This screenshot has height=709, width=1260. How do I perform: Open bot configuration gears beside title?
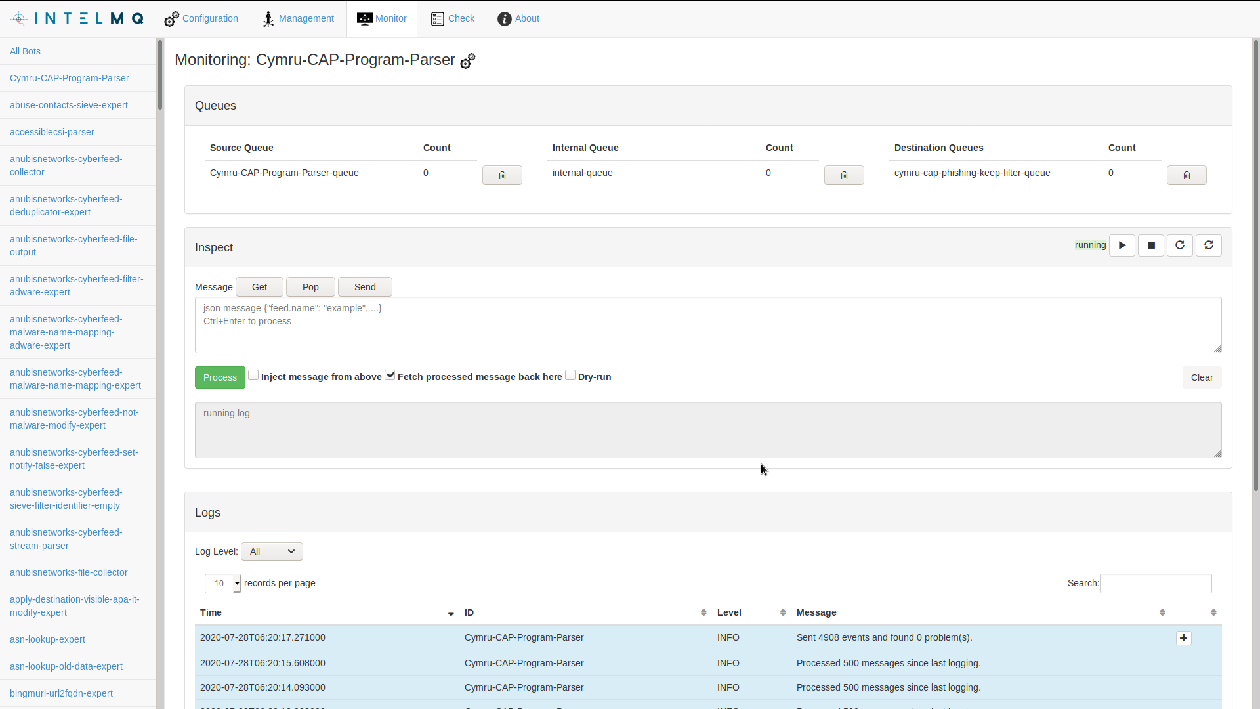[468, 61]
